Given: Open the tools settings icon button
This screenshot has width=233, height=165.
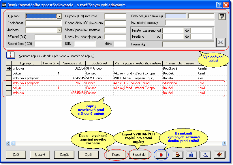Looking at the screenshot, I should [192, 155].
